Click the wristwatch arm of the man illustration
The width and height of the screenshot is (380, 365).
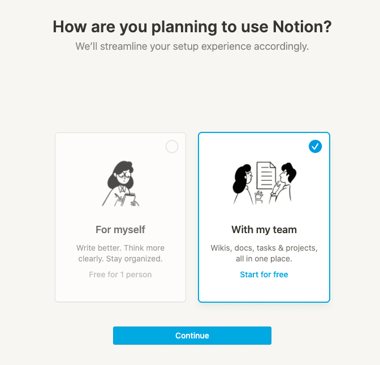[273, 194]
